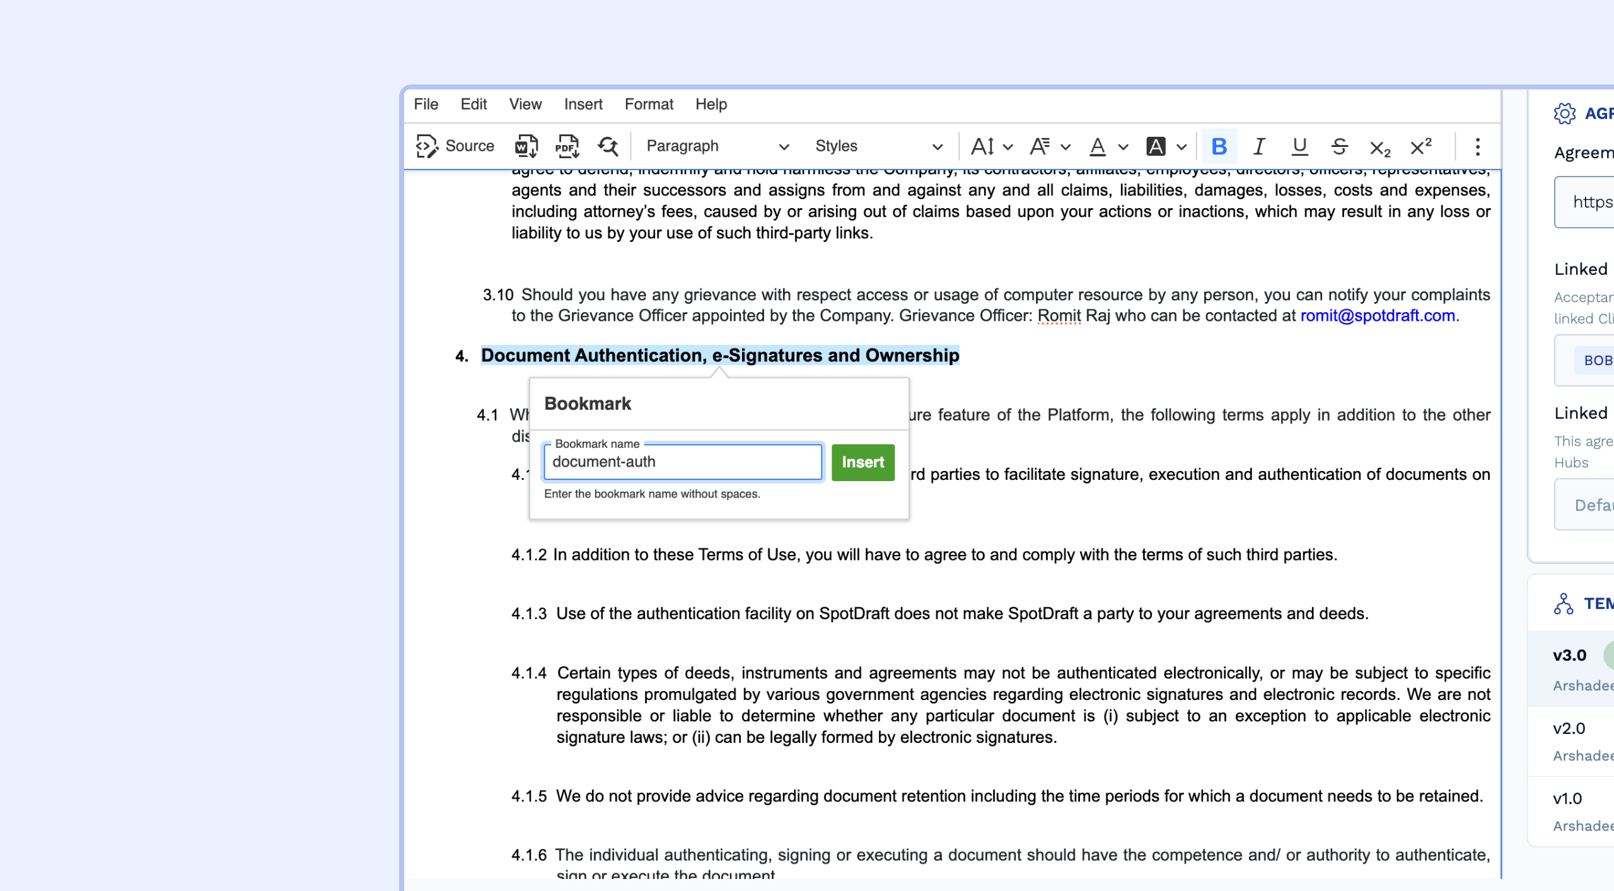Image resolution: width=1614 pixels, height=891 pixels.
Task: Apply subscript formatting
Action: pos(1379,148)
